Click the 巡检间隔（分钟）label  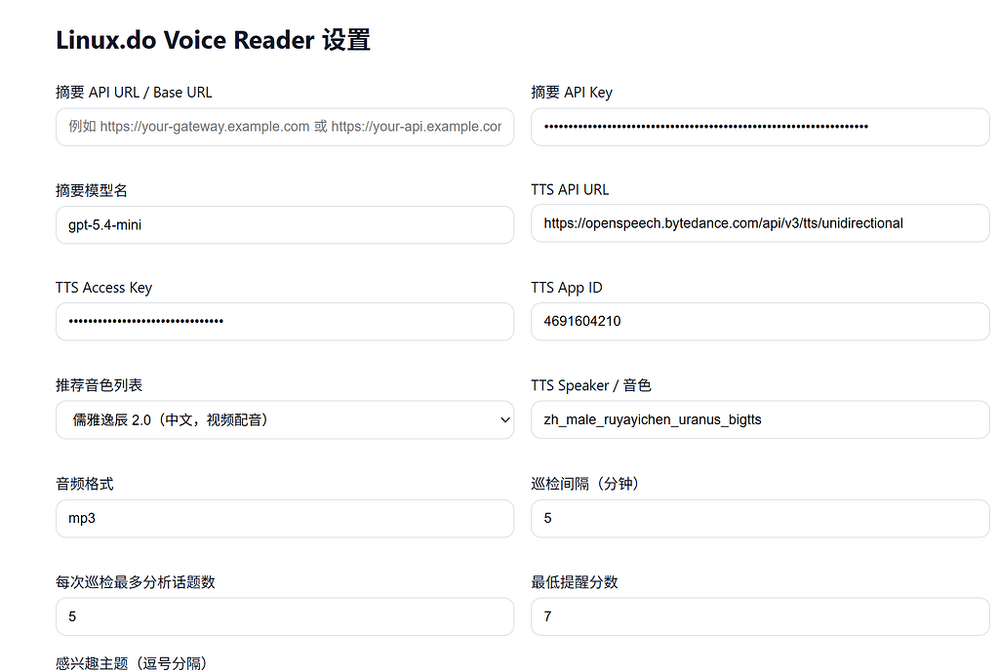[x=585, y=484]
